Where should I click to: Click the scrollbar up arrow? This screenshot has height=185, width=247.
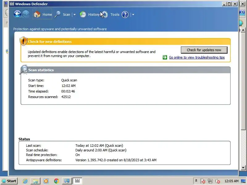(243, 30)
